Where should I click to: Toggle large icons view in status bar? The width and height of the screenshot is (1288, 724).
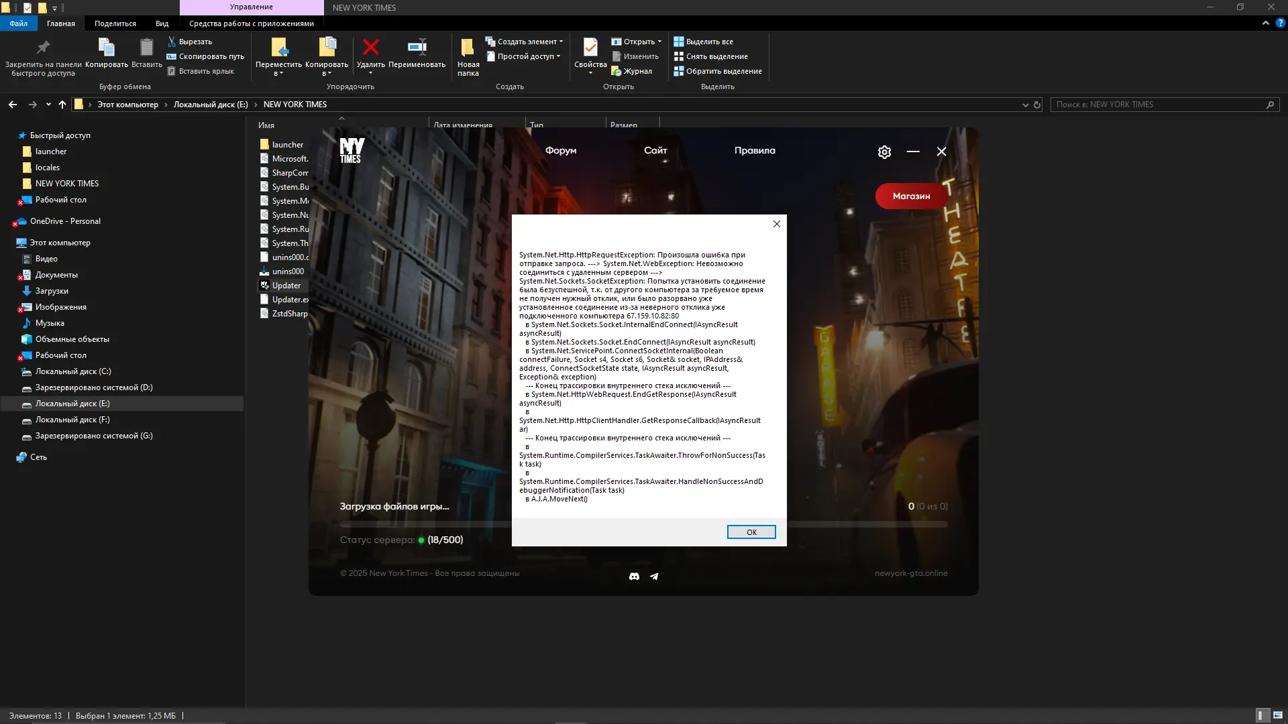click(1277, 715)
